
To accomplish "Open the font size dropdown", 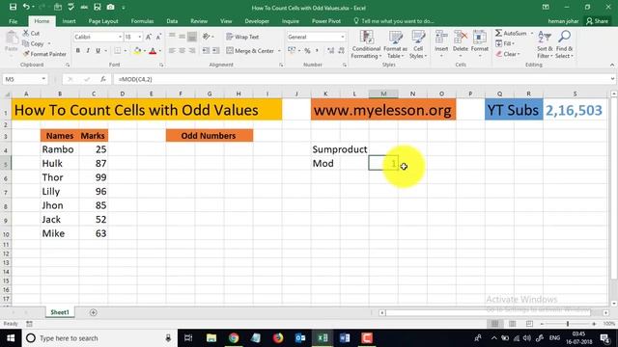I will tap(139, 37).
